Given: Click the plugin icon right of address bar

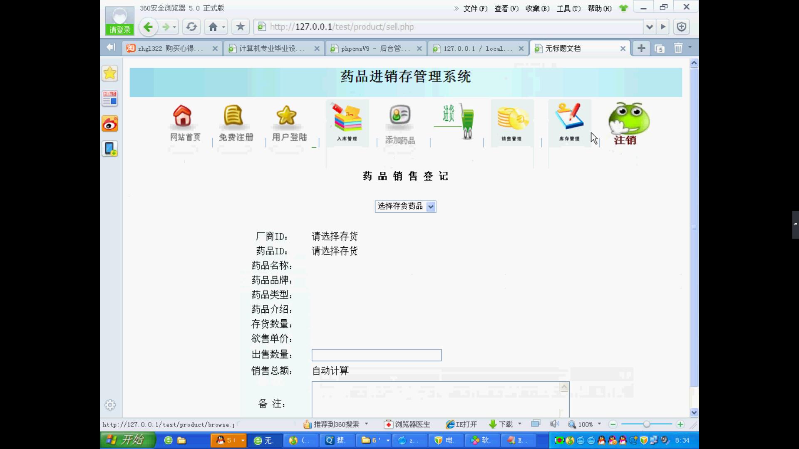Looking at the screenshot, I should click(x=681, y=27).
